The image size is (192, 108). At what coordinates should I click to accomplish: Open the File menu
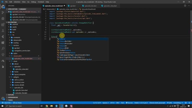[6, 2]
